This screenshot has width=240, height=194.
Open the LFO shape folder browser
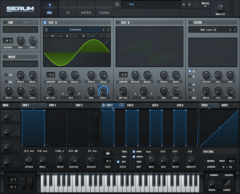tap(108, 153)
